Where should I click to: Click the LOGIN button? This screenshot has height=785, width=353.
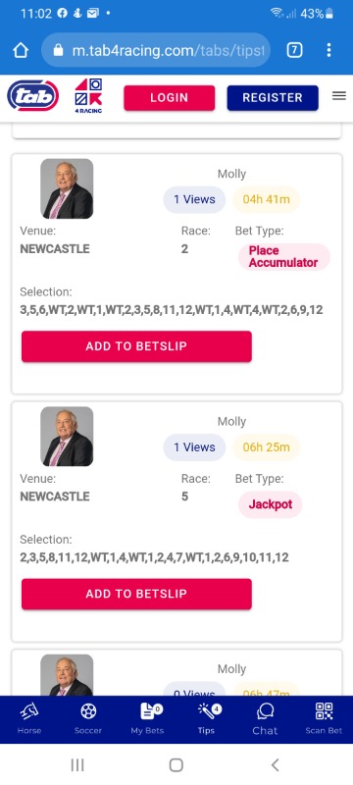pyautogui.click(x=170, y=97)
